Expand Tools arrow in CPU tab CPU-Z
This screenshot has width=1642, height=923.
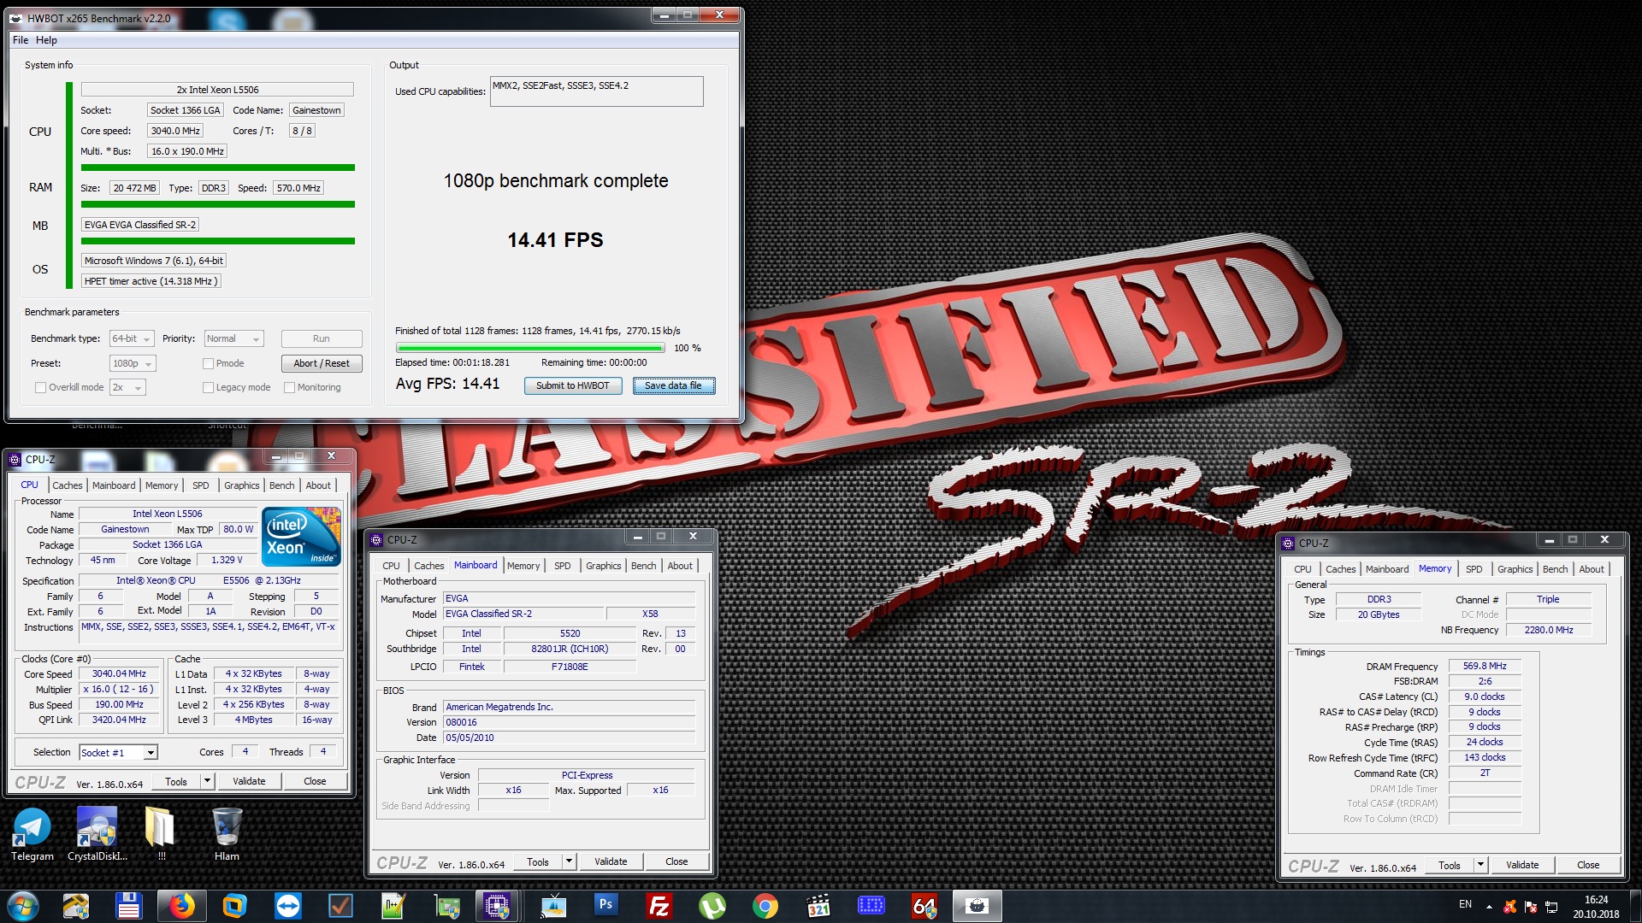[207, 781]
